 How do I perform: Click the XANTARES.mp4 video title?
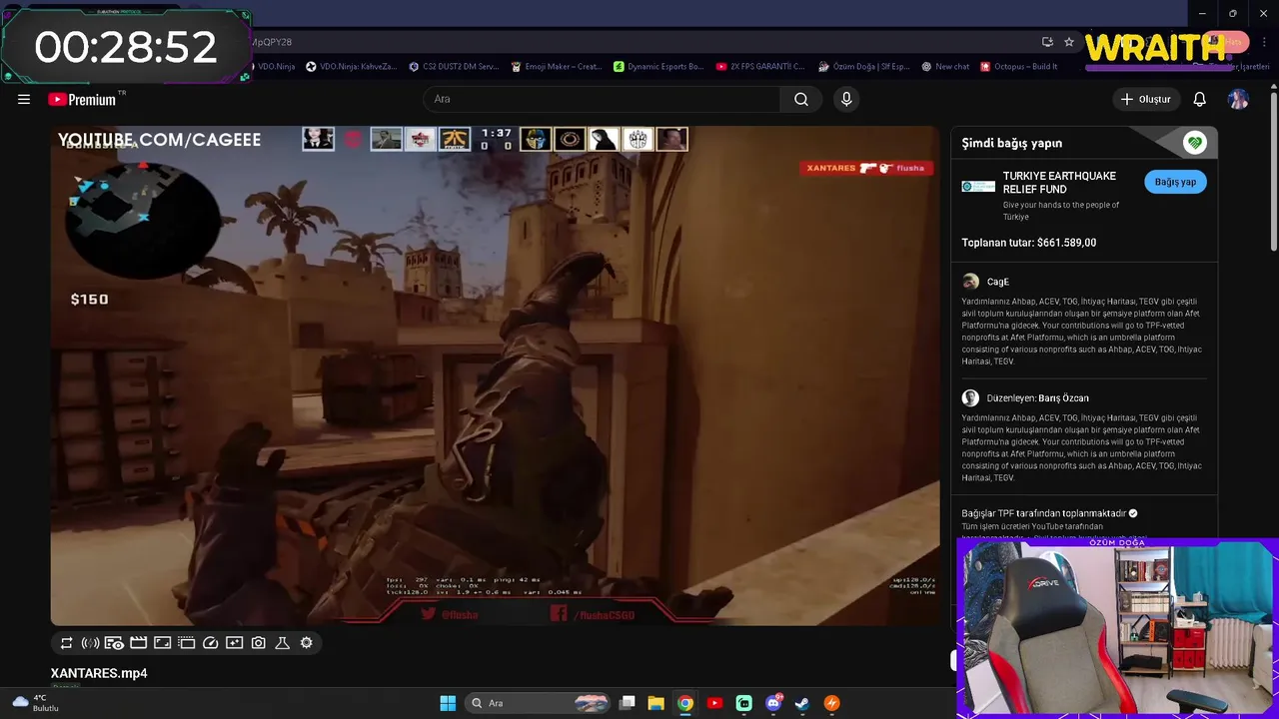99,673
